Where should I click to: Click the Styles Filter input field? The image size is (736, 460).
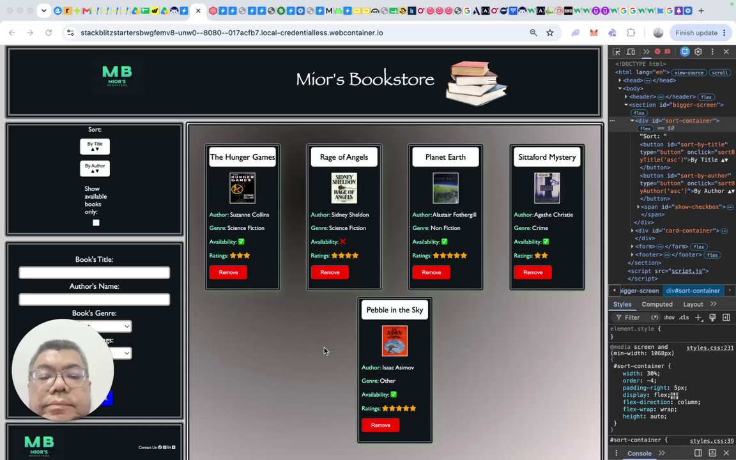coord(636,318)
